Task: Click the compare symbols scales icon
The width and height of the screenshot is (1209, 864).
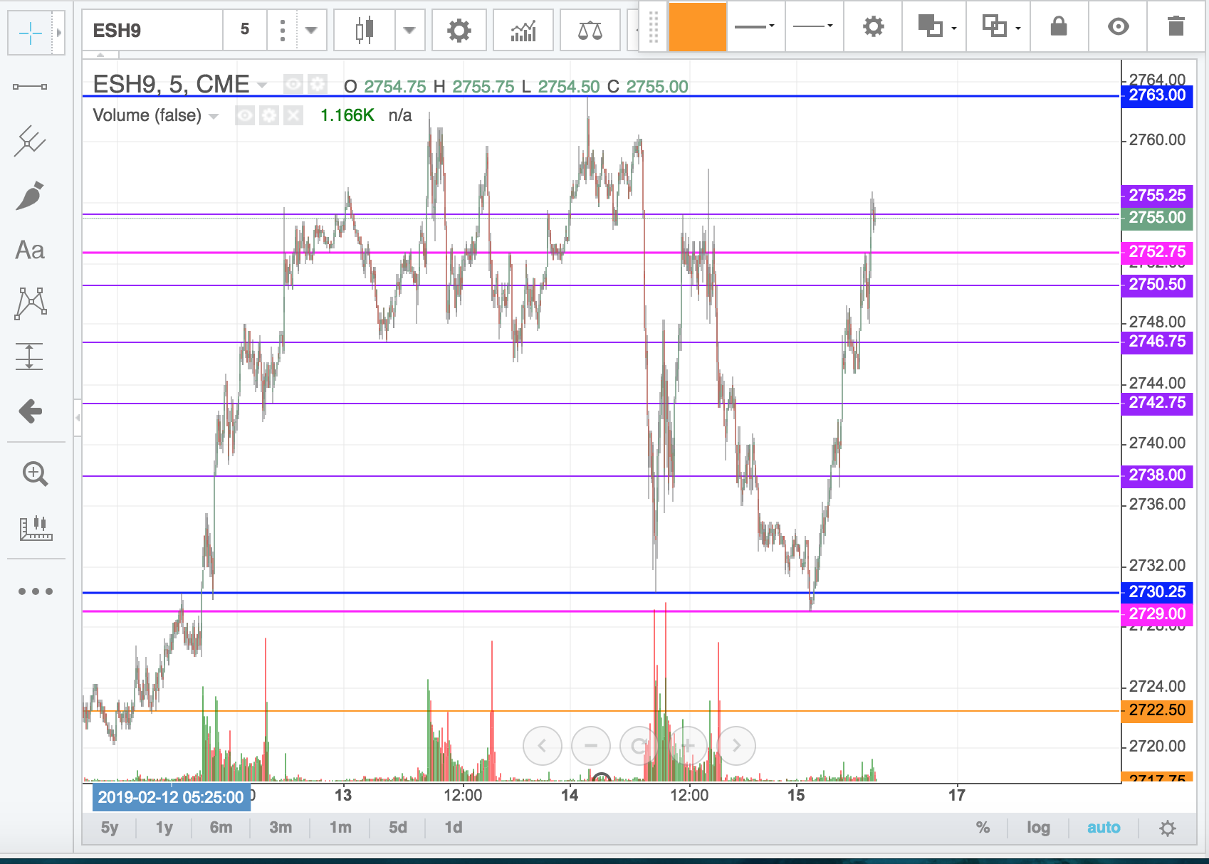Action: click(x=590, y=30)
